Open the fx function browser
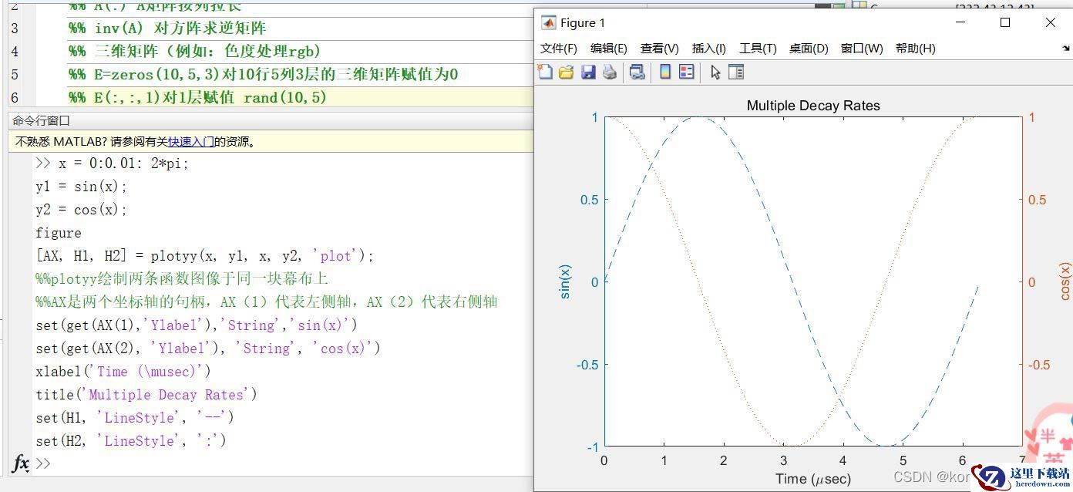Image resolution: width=1073 pixels, height=492 pixels. pyautogui.click(x=21, y=463)
